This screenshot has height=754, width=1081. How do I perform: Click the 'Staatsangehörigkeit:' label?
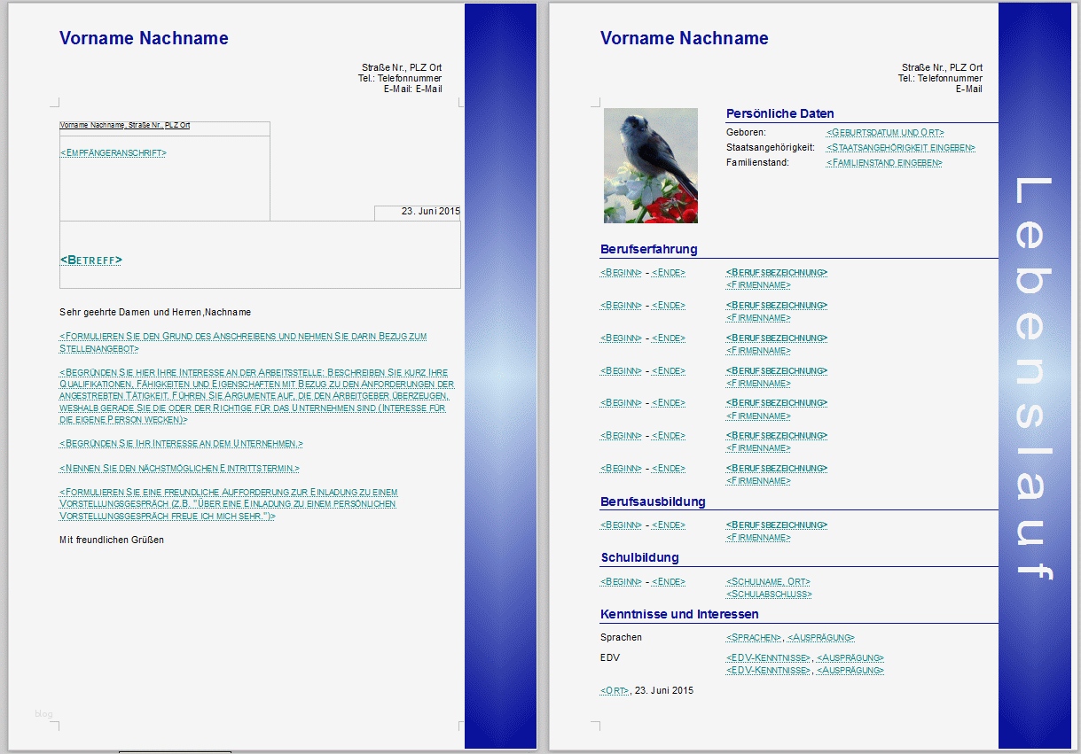[771, 147]
